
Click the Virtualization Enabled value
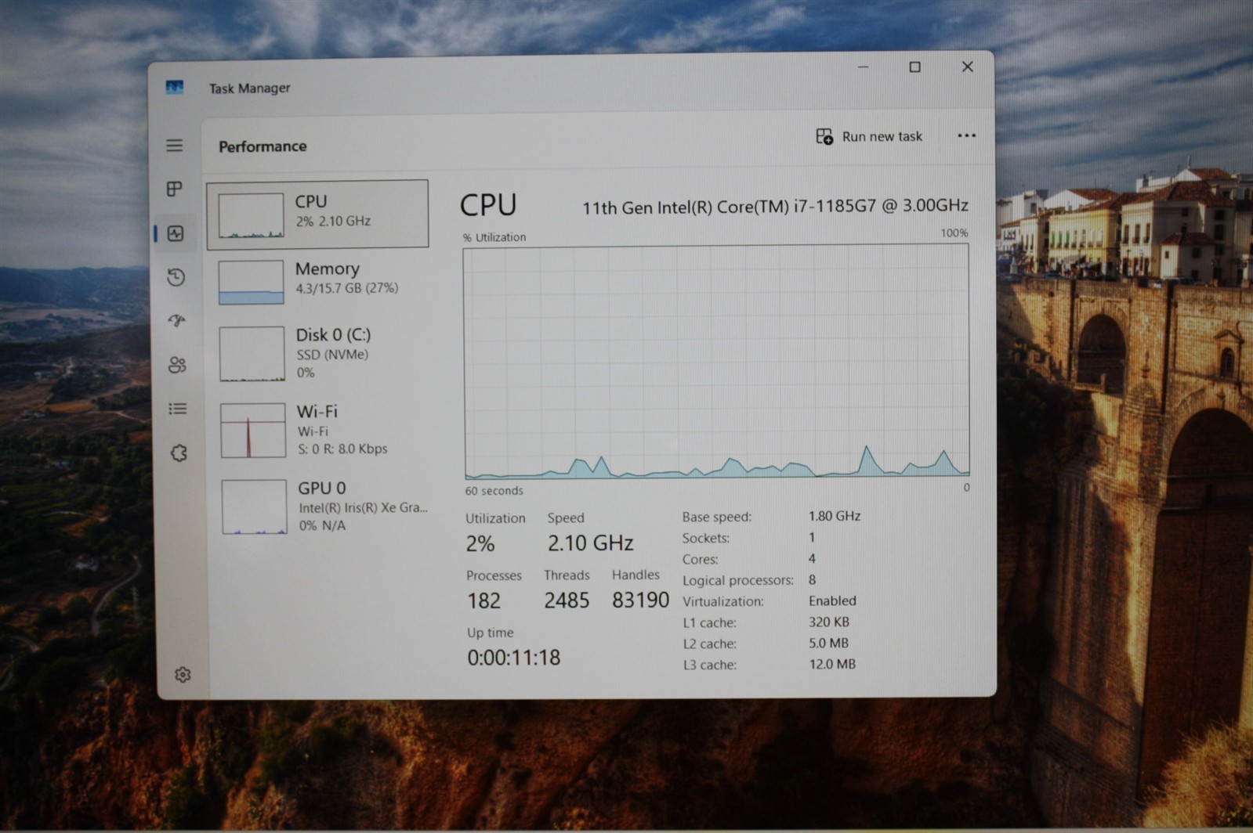point(832,600)
